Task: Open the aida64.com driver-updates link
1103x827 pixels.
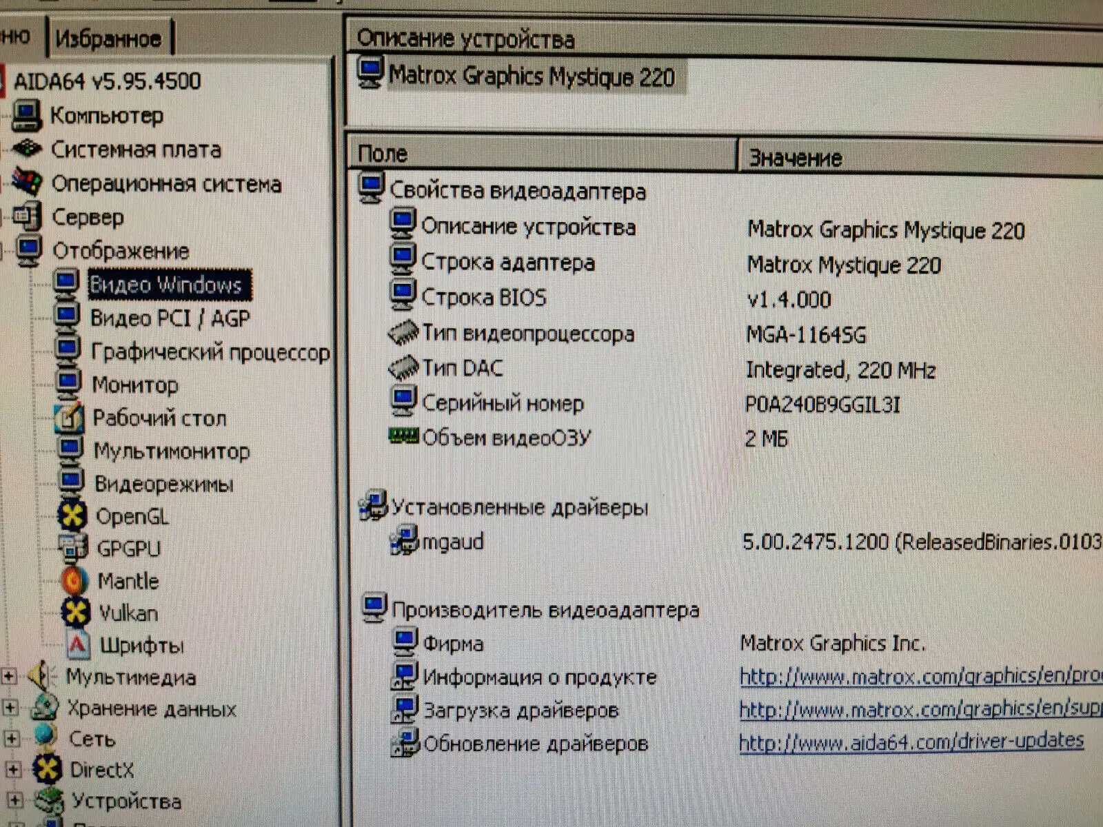Action: tap(911, 742)
